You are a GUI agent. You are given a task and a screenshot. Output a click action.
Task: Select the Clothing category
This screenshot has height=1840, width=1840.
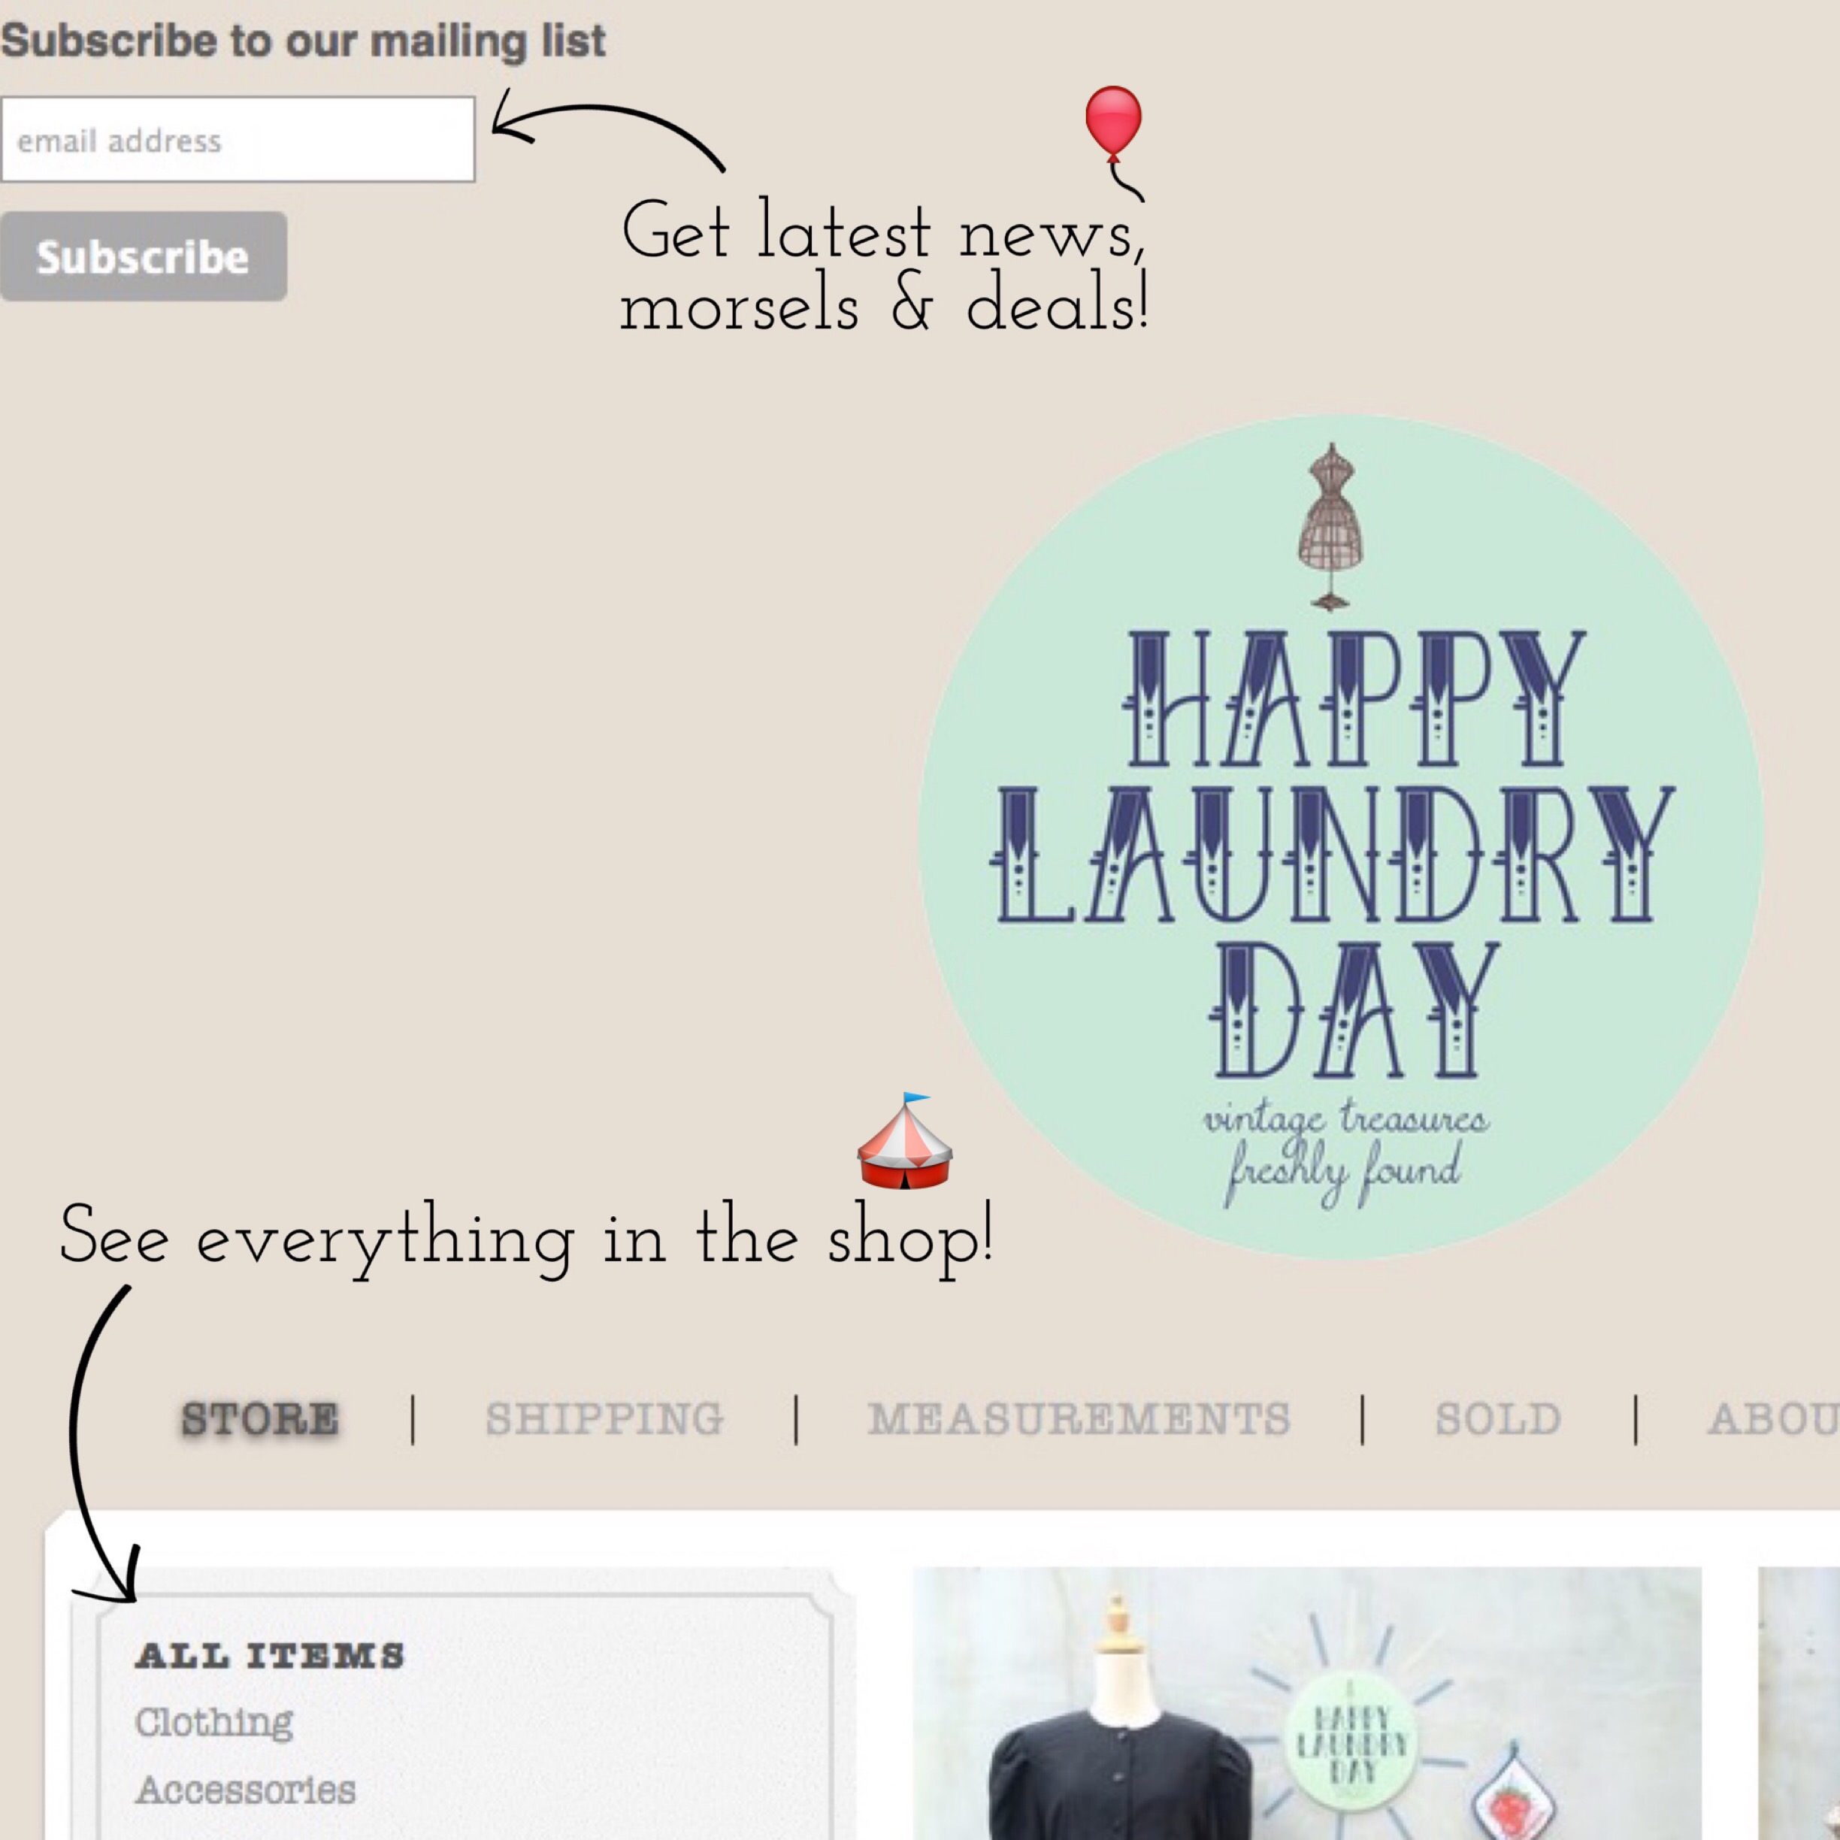214,1722
